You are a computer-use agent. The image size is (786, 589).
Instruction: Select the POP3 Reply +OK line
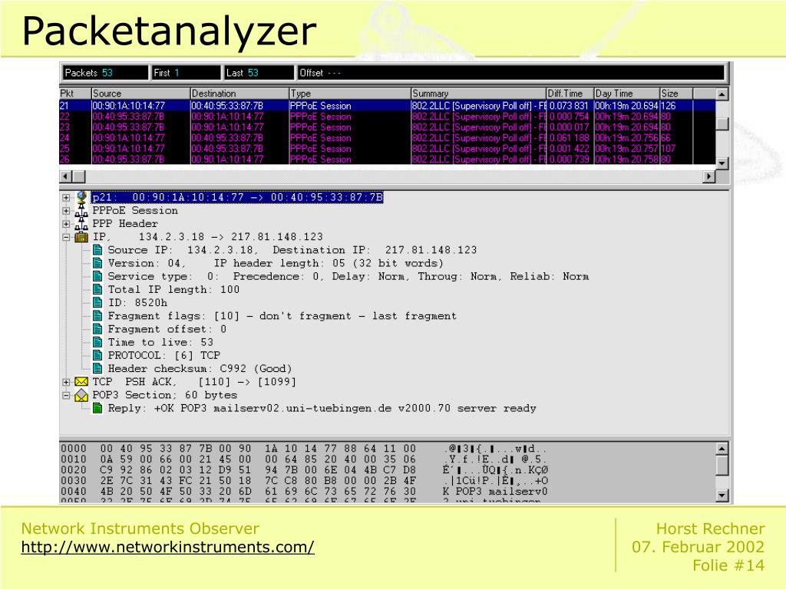click(x=322, y=408)
